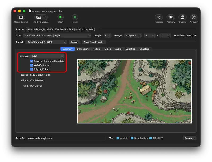Click the Duration value 00:00:06
The width and height of the screenshot is (212, 162).
pos(191,35)
